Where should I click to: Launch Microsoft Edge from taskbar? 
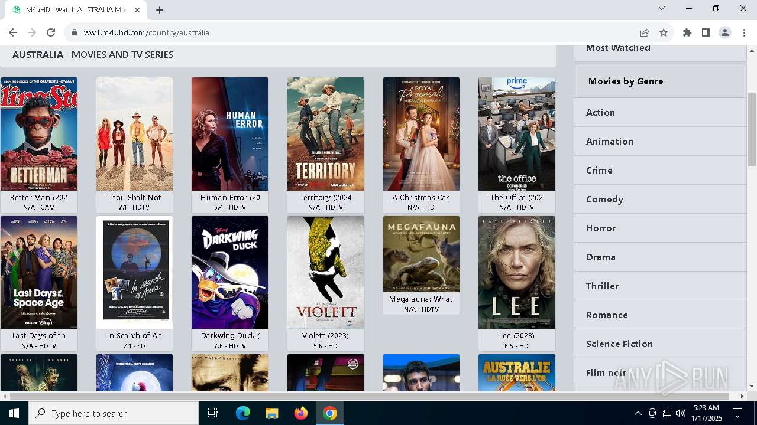click(243, 413)
